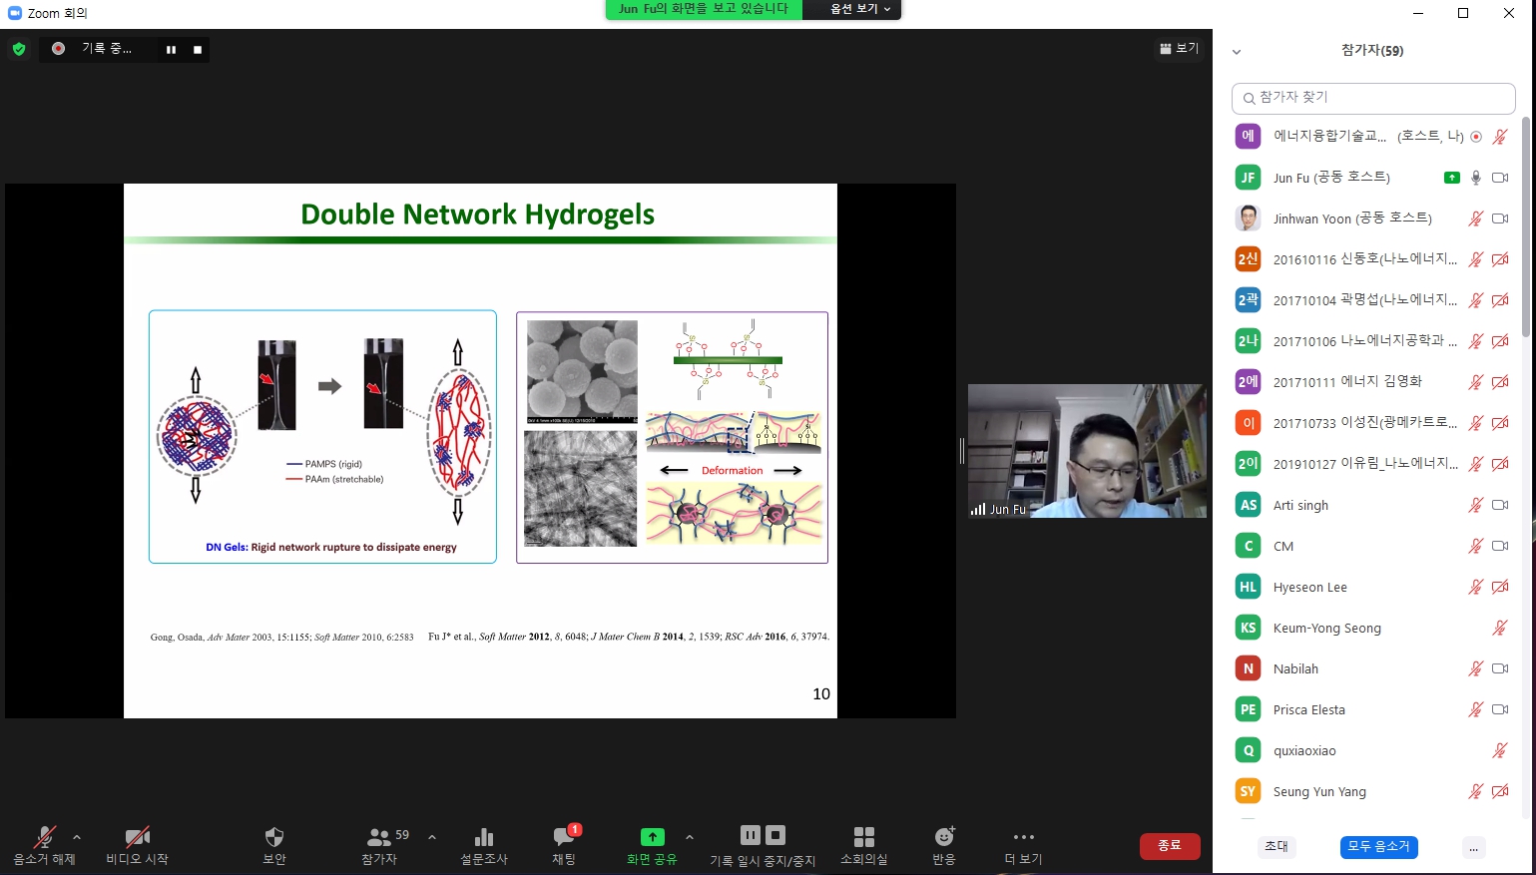This screenshot has width=1536, height=875.
Task: Open the View (보기) layout menu
Action: 1179,48
